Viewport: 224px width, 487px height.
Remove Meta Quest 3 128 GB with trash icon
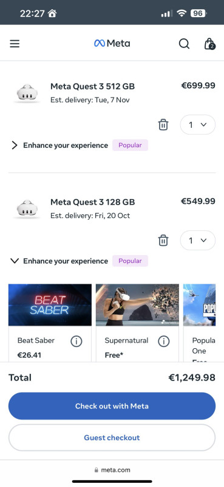[163, 240]
